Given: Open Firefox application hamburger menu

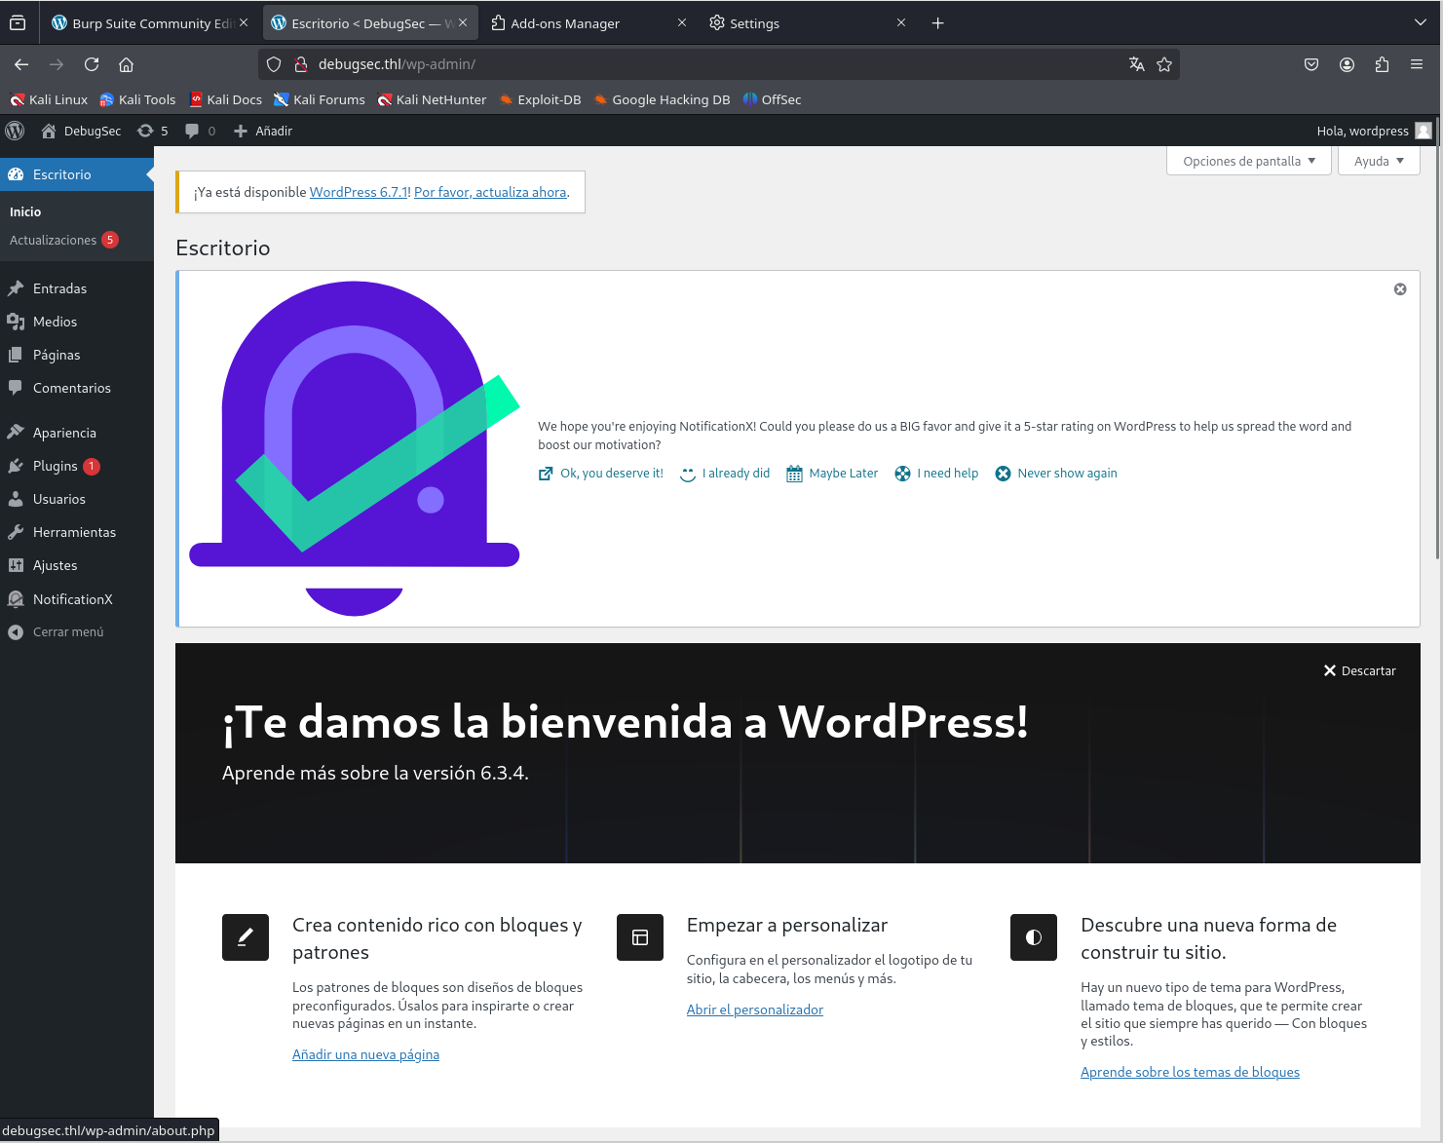Looking at the screenshot, I should [1416, 64].
